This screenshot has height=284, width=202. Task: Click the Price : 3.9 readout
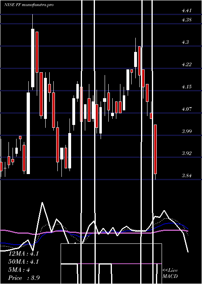click(x=24, y=278)
